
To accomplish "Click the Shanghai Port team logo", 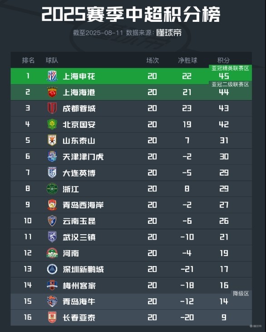I will click(52, 92).
